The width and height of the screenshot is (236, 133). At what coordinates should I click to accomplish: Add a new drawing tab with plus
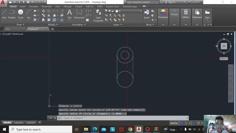pos(52,29)
